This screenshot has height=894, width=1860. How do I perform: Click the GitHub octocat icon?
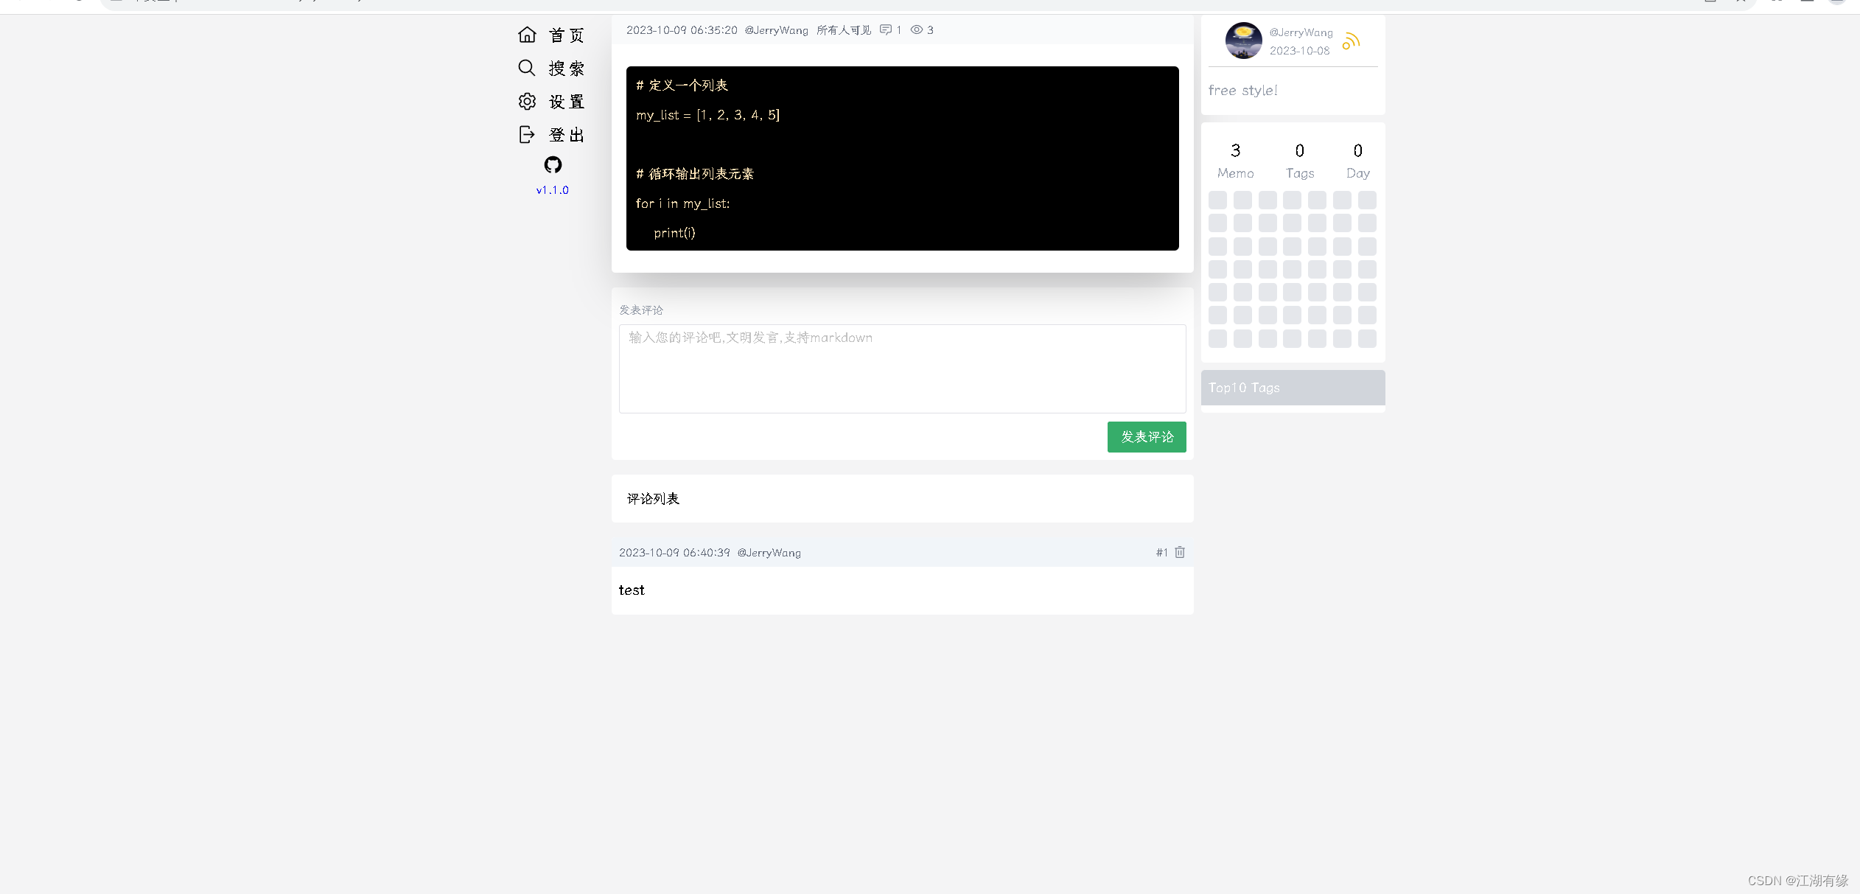(x=552, y=164)
